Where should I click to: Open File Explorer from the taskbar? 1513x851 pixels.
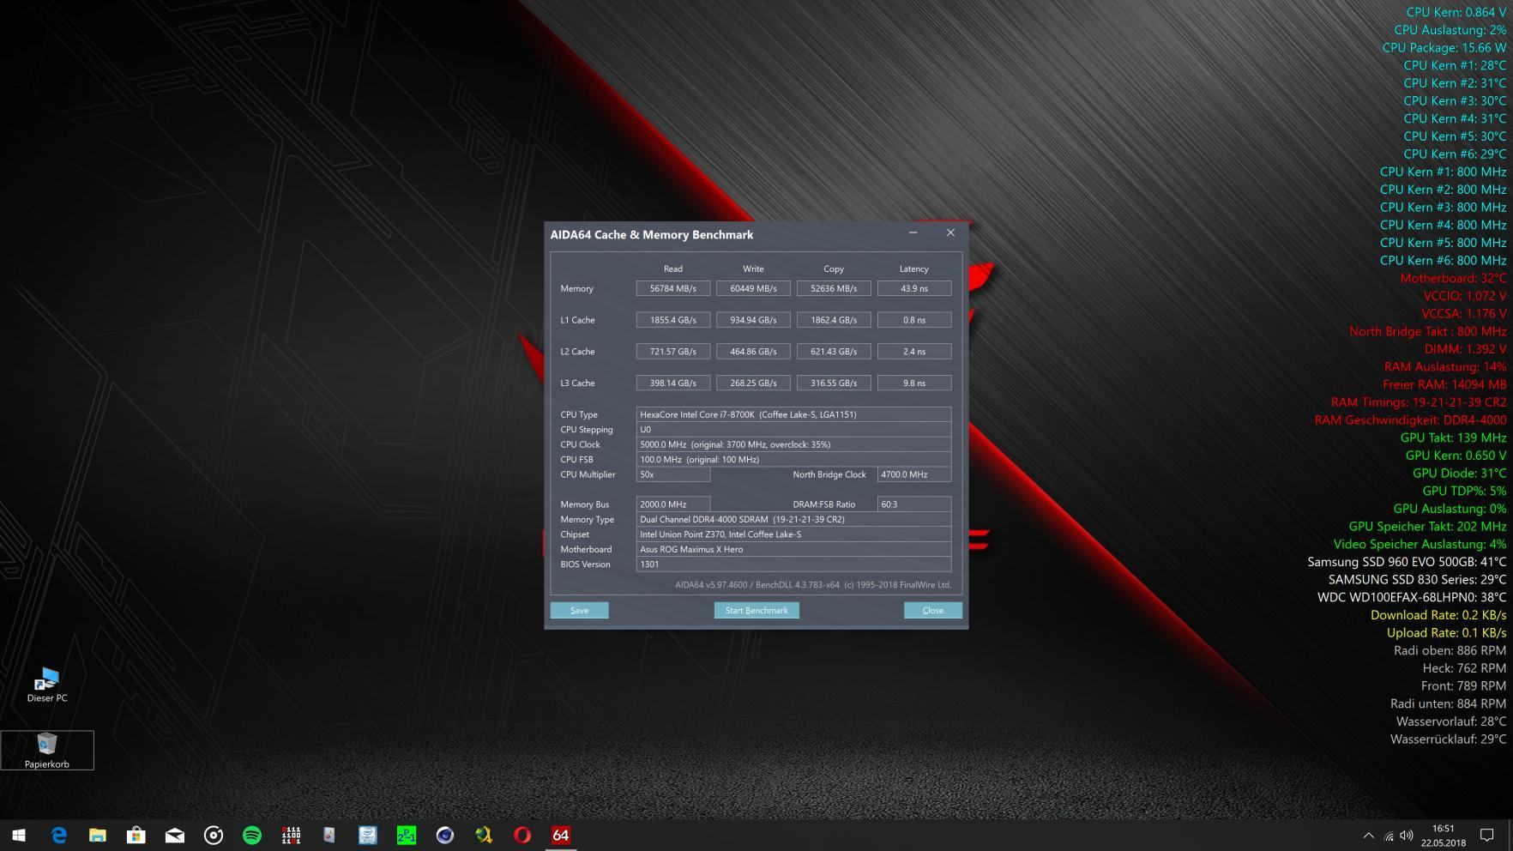(97, 835)
